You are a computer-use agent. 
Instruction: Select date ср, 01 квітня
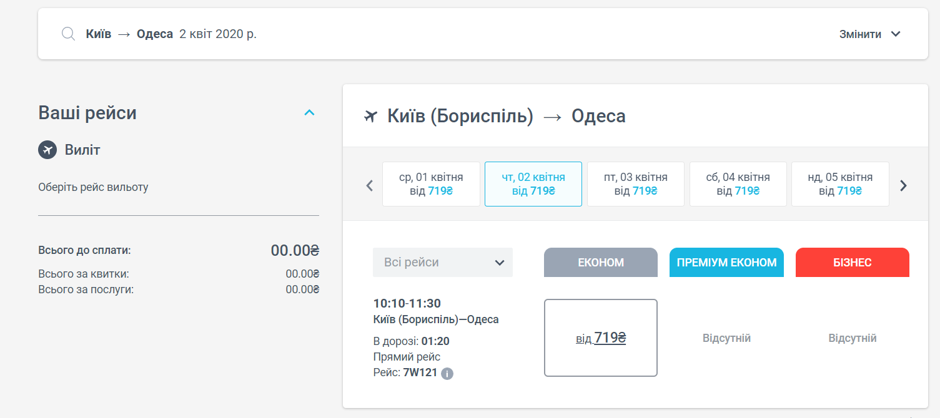click(x=431, y=184)
